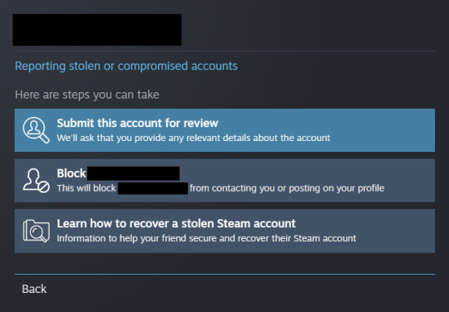Screen dimensions: 449x312
Task: Open Learn how to recover a stolen Steam account
Action: coord(176,224)
